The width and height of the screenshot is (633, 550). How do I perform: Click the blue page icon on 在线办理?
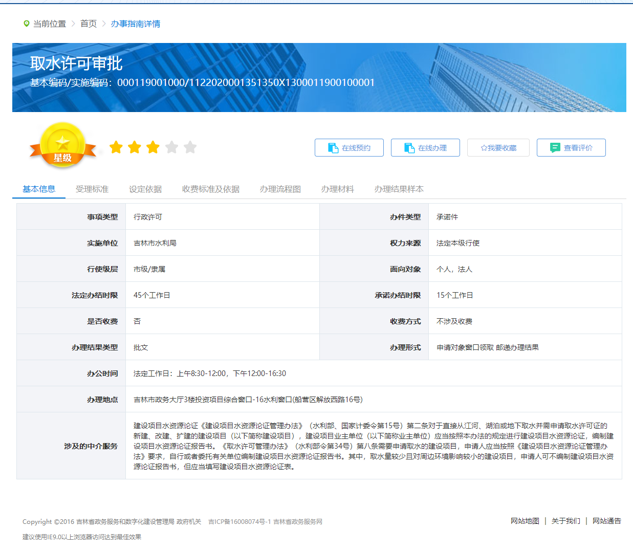pyautogui.click(x=408, y=147)
